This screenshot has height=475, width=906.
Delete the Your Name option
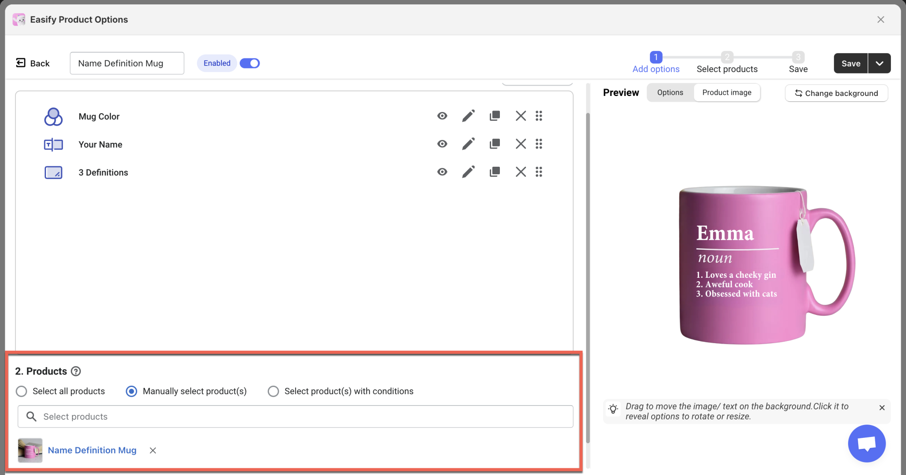click(521, 144)
